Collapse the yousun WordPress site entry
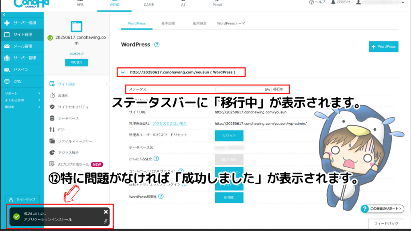Screen dimensions: 411x231 pos(123,72)
